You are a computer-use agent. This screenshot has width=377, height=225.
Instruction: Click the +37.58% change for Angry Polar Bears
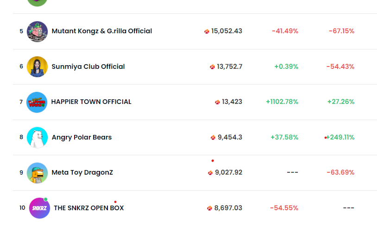click(284, 137)
